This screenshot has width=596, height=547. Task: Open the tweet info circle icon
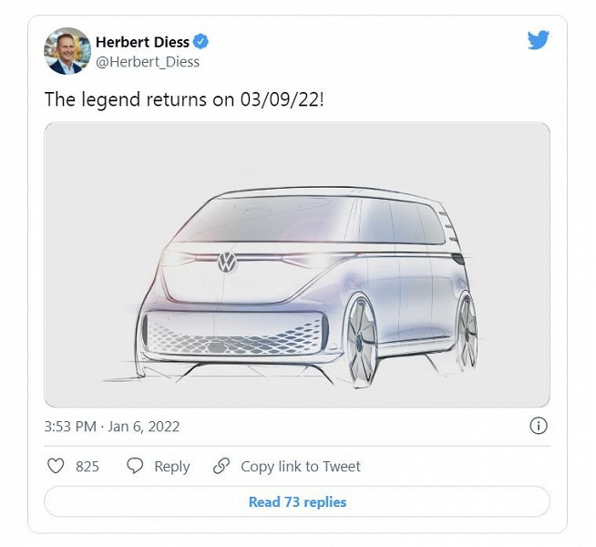point(539,426)
